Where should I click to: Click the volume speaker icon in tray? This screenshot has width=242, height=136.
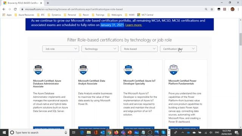[211, 133]
